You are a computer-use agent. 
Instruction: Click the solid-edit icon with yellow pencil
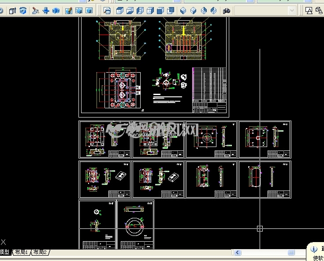tap(69, 11)
